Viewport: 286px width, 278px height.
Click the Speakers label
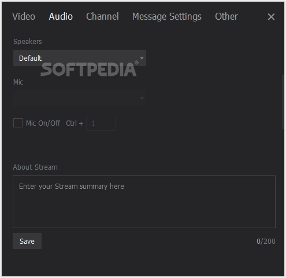28,42
